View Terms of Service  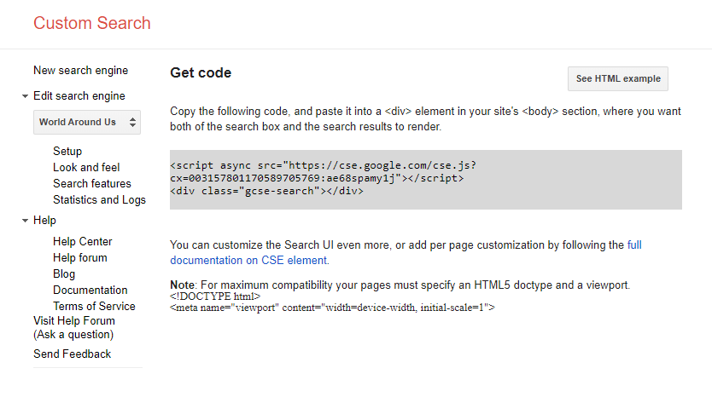[x=94, y=306]
